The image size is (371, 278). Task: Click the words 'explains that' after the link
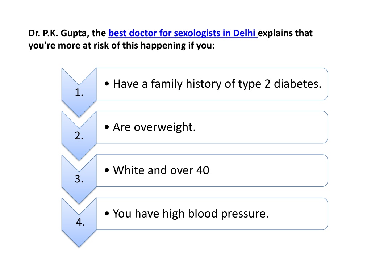pos(285,33)
